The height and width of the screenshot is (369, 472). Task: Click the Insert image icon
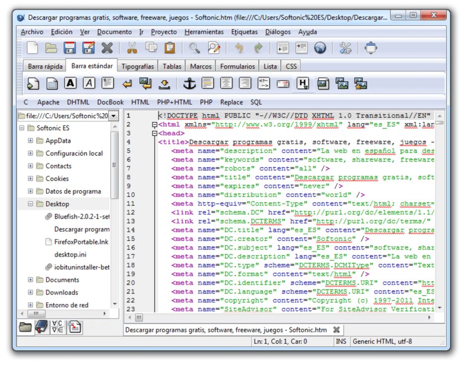323,84
